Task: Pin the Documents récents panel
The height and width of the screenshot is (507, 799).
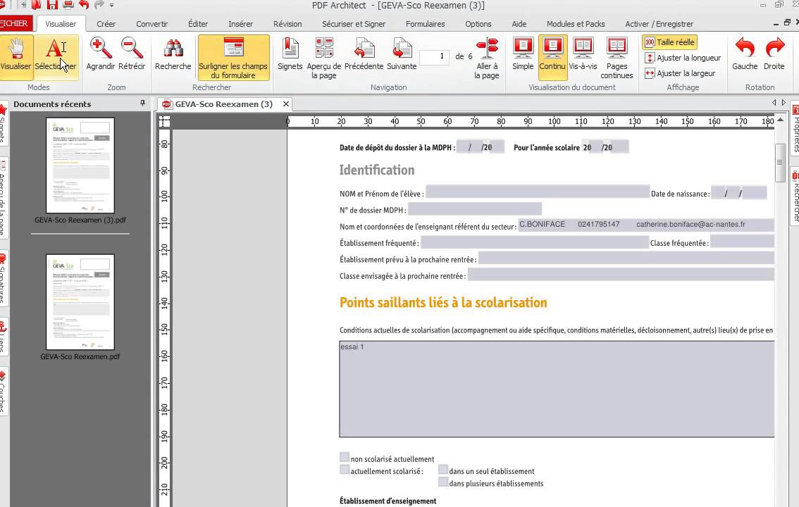Action: click(x=142, y=104)
